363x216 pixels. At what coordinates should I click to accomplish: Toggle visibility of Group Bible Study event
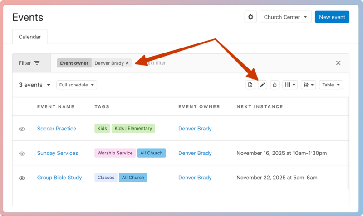click(x=22, y=178)
